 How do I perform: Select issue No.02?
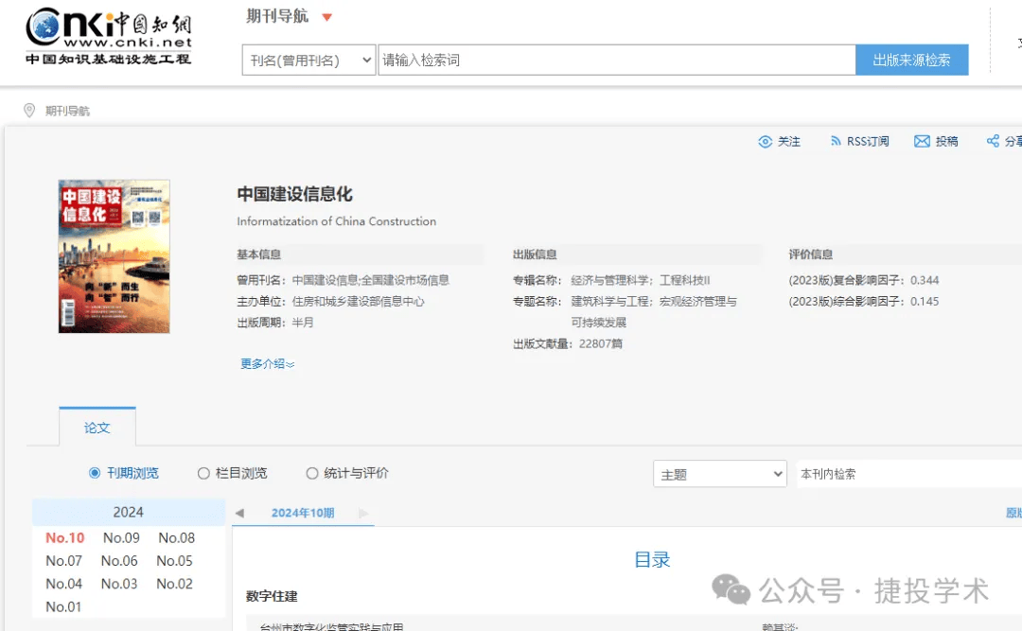[x=175, y=584]
